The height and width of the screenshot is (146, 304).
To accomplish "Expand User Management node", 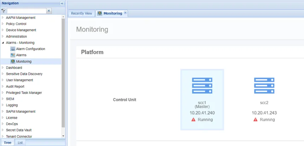I will pos(3,80).
